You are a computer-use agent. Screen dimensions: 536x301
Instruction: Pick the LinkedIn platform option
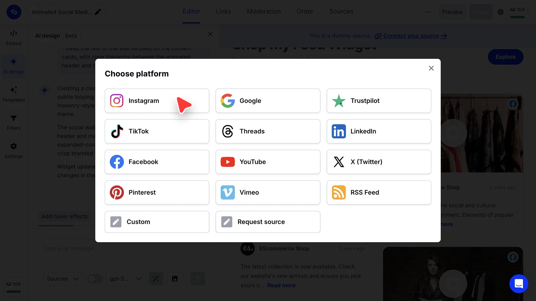coord(379,131)
